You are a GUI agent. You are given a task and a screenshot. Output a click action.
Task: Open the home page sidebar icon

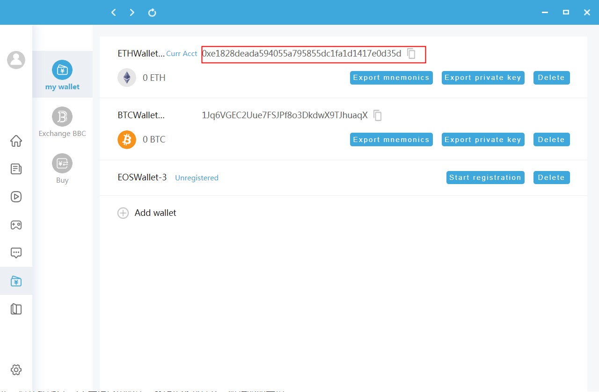coord(16,141)
